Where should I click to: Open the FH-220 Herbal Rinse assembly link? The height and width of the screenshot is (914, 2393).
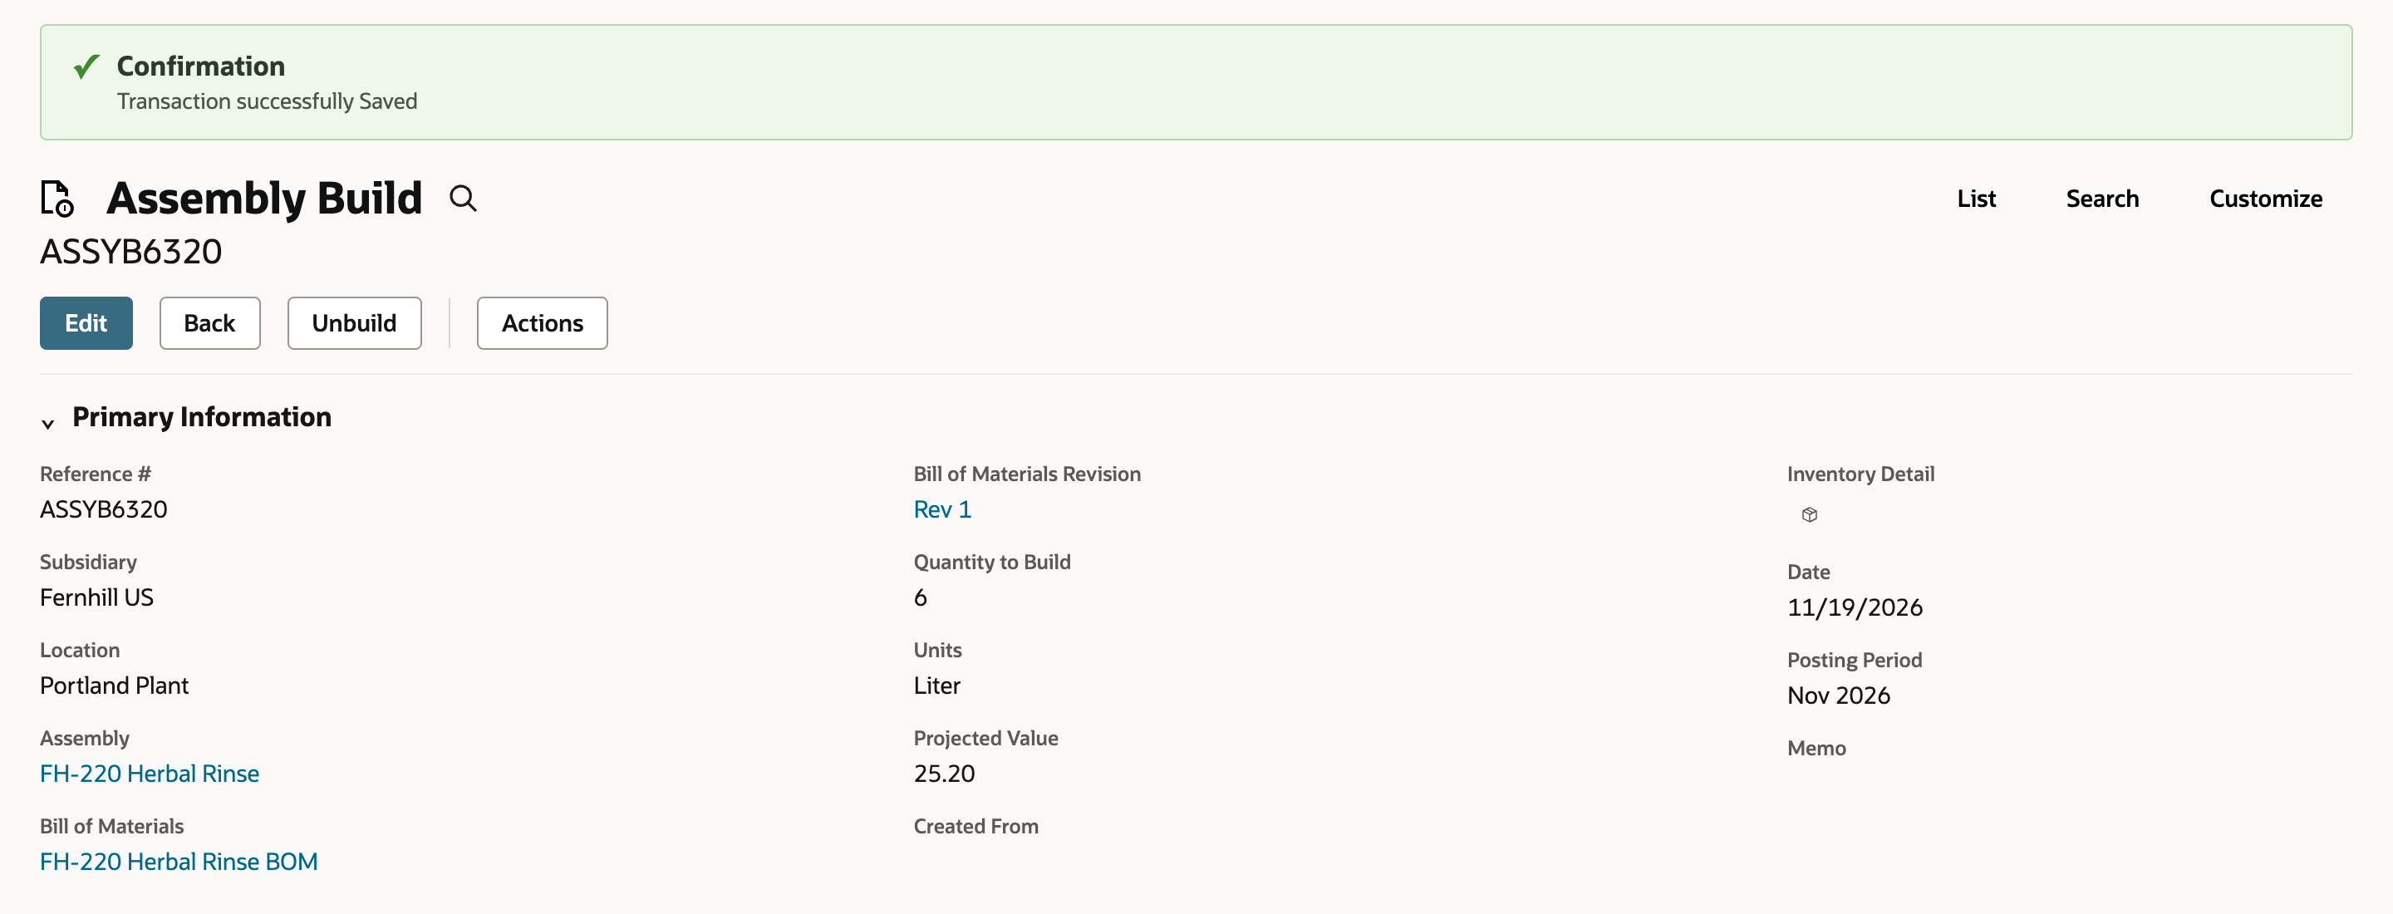(150, 774)
